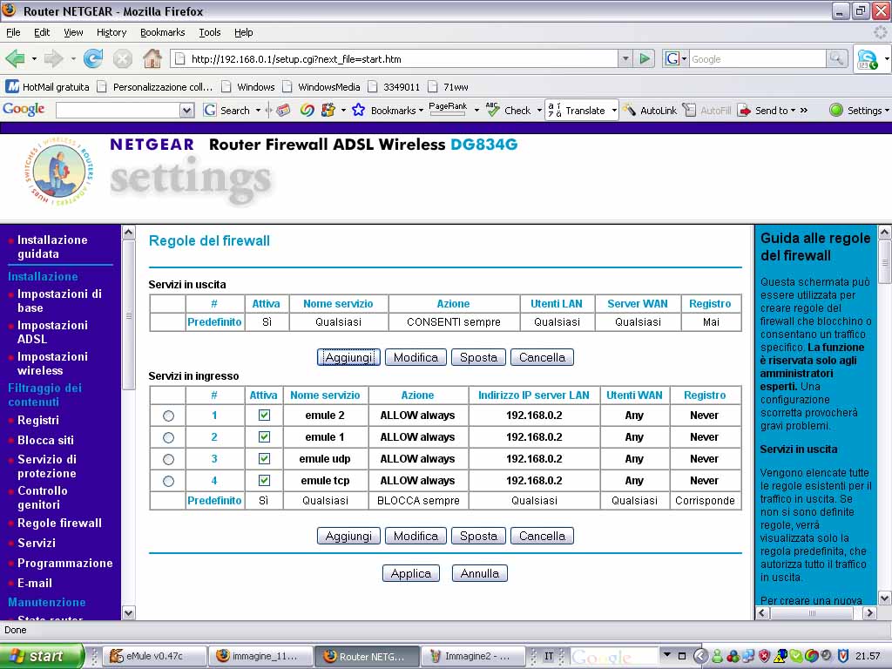Go back with the Firefox Back arrow
This screenshot has width=892, height=669.
[x=16, y=58]
